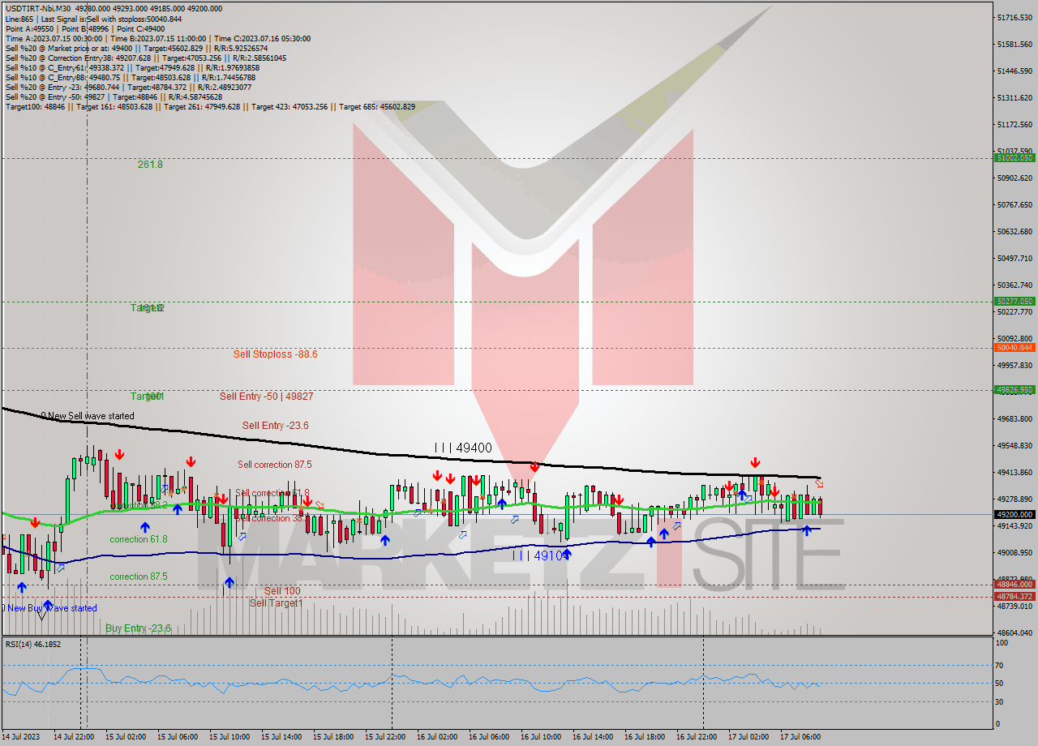Click the 50497.710 price axis label
The width and height of the screenshot is (1038, 746).
tap(1014, 258)
